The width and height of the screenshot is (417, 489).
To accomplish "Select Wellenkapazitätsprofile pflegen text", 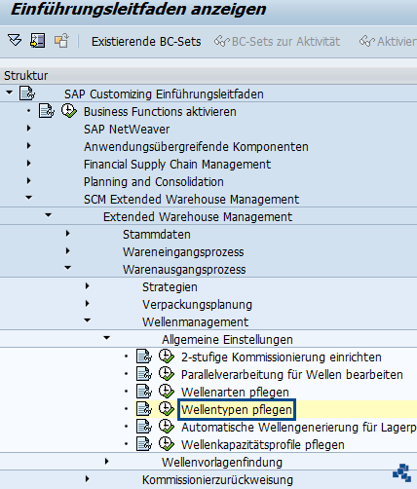I will [x=263, y=445].
